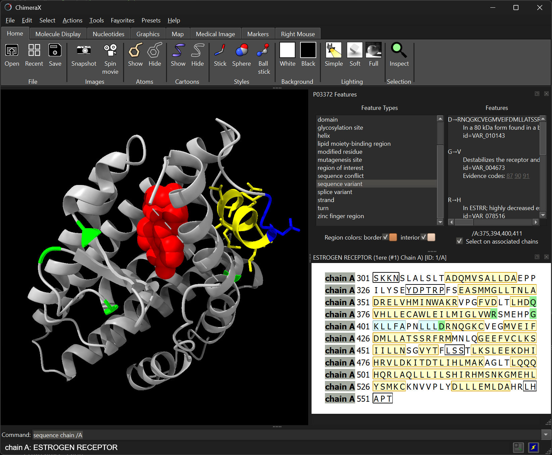This screenshot has height=455, width=552.
Task: Switch to the Molecule Display tab
Action: (58, 34)
